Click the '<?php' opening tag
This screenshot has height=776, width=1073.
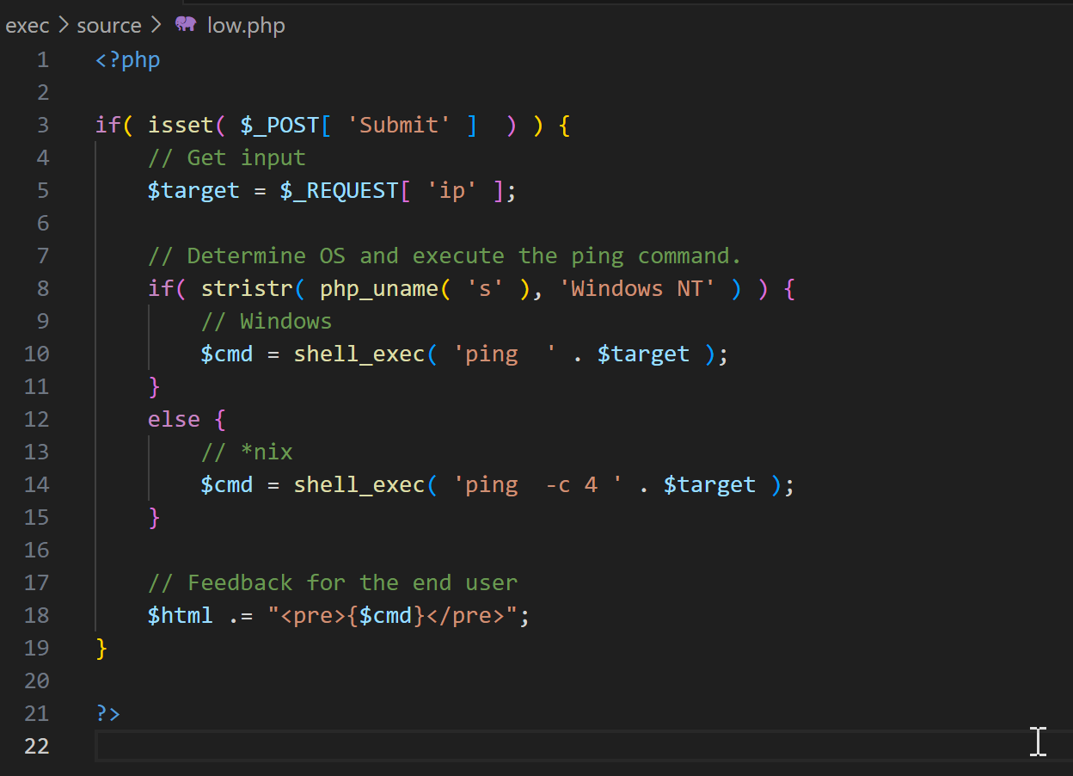coord(128,60)
